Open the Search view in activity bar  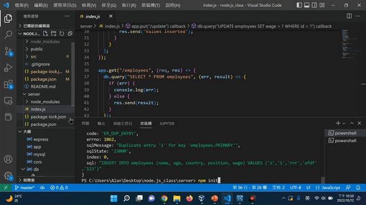coord(8,35)
